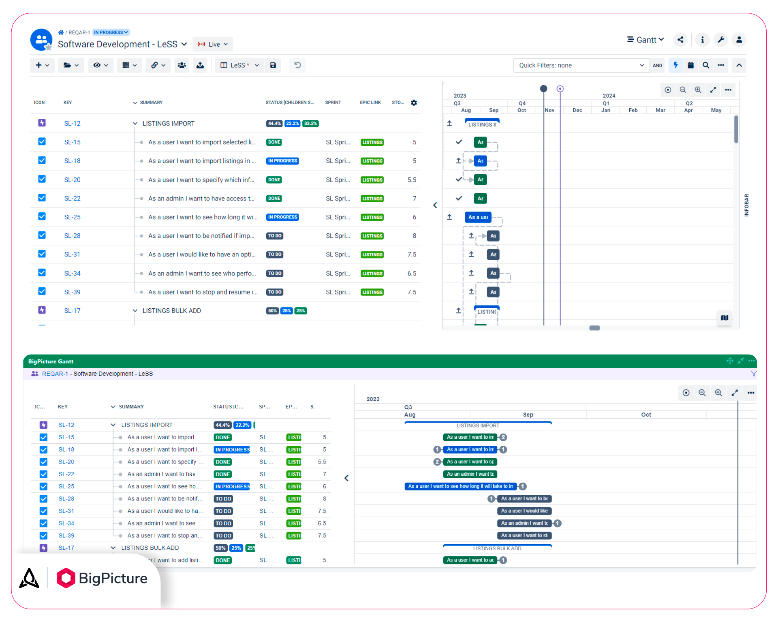Click fullscreen expand icon on lower Gantt

735,393
